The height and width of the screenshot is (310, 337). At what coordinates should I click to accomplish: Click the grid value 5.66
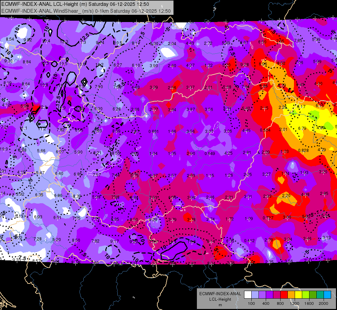point(41,151)
